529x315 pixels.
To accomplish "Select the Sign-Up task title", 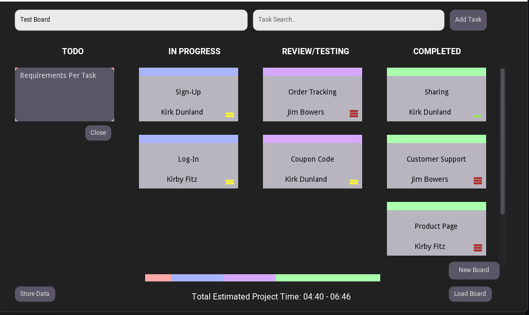I will coord(188,92).
